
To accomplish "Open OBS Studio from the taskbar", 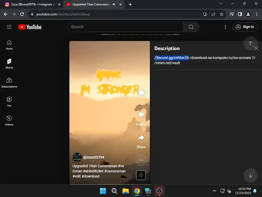I will pyautogui.click(x=159, y=191).
